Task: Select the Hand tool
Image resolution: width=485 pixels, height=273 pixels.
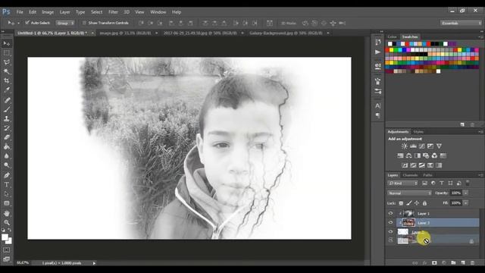Action: 7,214
